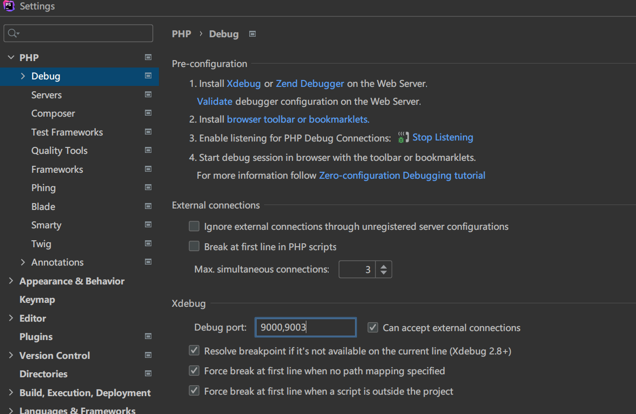Viewport: 636px width, 414px height.
Task: Click project-level icon beside Annotations row
Action: [x=148, y=262]
